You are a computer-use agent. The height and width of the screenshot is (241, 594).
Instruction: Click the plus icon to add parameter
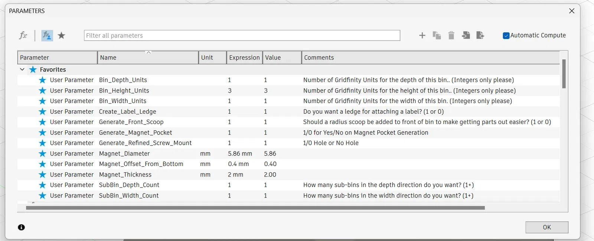[x=422, y=35]
